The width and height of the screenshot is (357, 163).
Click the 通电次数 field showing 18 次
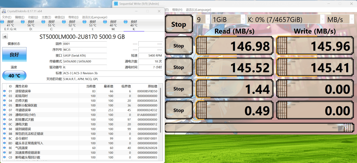150,61
